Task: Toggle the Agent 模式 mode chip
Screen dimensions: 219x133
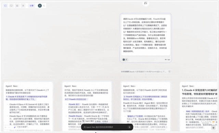Action: click(x=88, y=121)
